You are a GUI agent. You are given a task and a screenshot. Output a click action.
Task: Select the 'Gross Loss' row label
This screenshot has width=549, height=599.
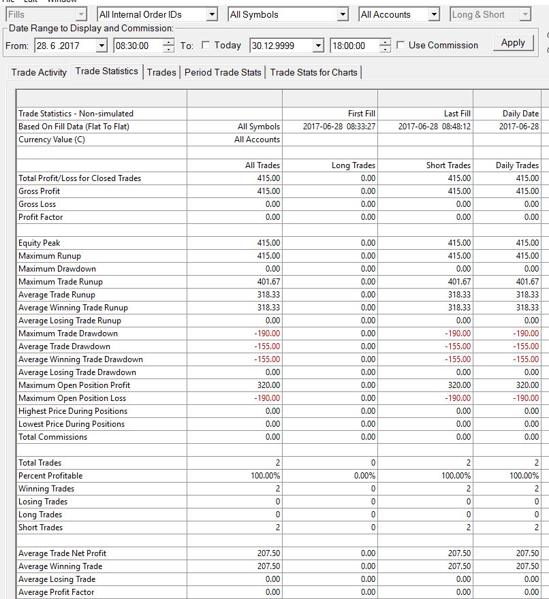37,204
